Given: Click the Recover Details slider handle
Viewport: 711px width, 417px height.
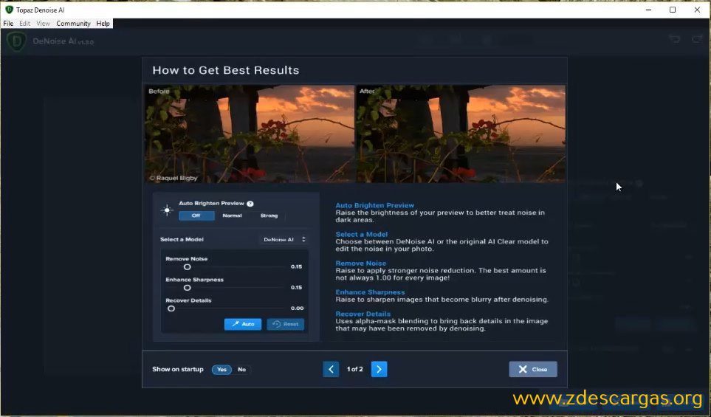Looking at the screenshot, I should pyautogui.click(x=171, y=309).
